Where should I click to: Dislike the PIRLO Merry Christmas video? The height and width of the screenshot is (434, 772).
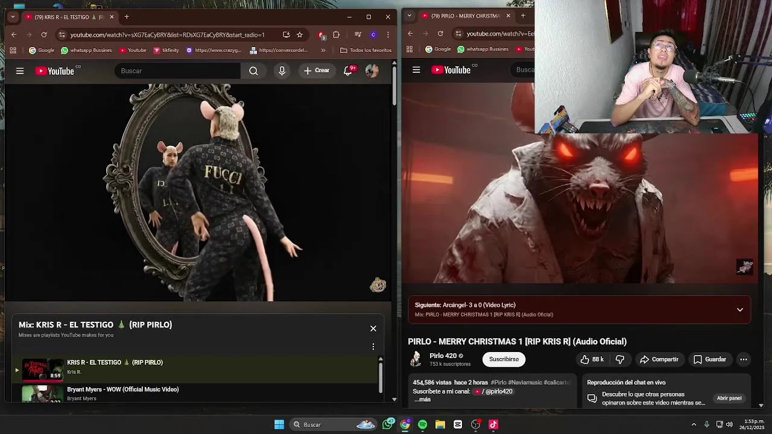(x=619, y=359)
